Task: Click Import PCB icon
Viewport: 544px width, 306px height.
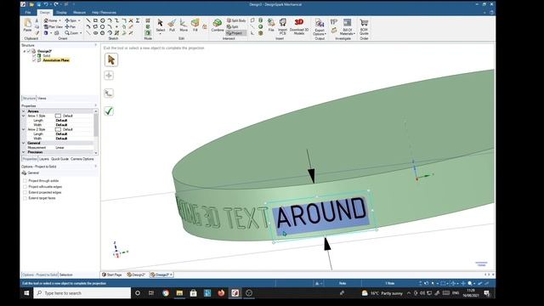Action: pyautogui.click(x=282, y=26)
